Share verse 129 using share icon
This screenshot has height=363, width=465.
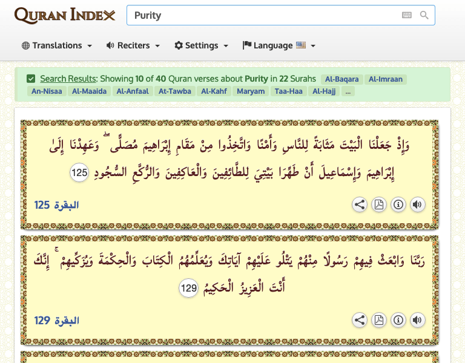tap(360, 320)
